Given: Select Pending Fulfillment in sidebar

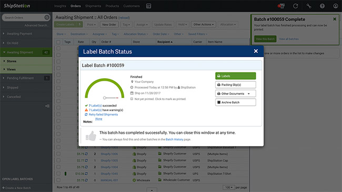Looking at the screenshot, I should [26, 78].
